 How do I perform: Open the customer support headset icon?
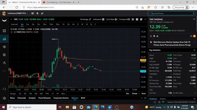4,89
